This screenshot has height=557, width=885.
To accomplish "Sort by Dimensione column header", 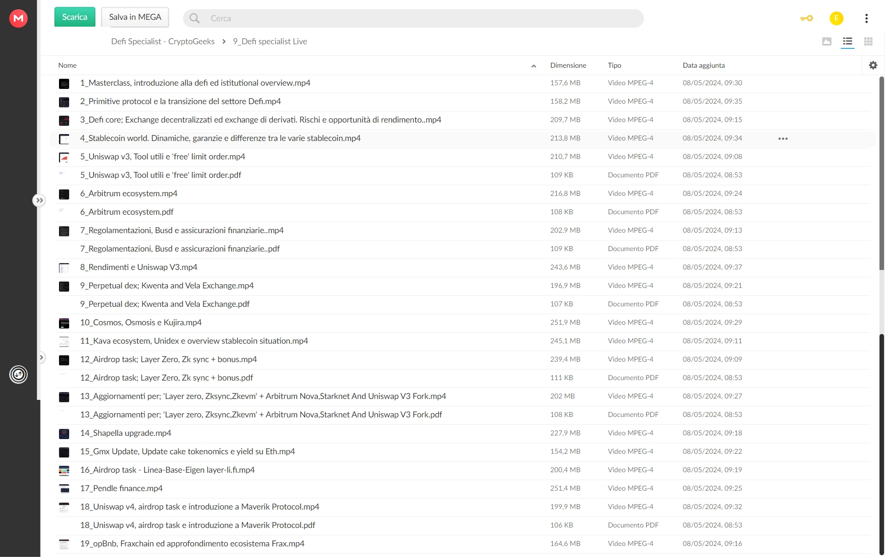I will (x=568, y=65).
